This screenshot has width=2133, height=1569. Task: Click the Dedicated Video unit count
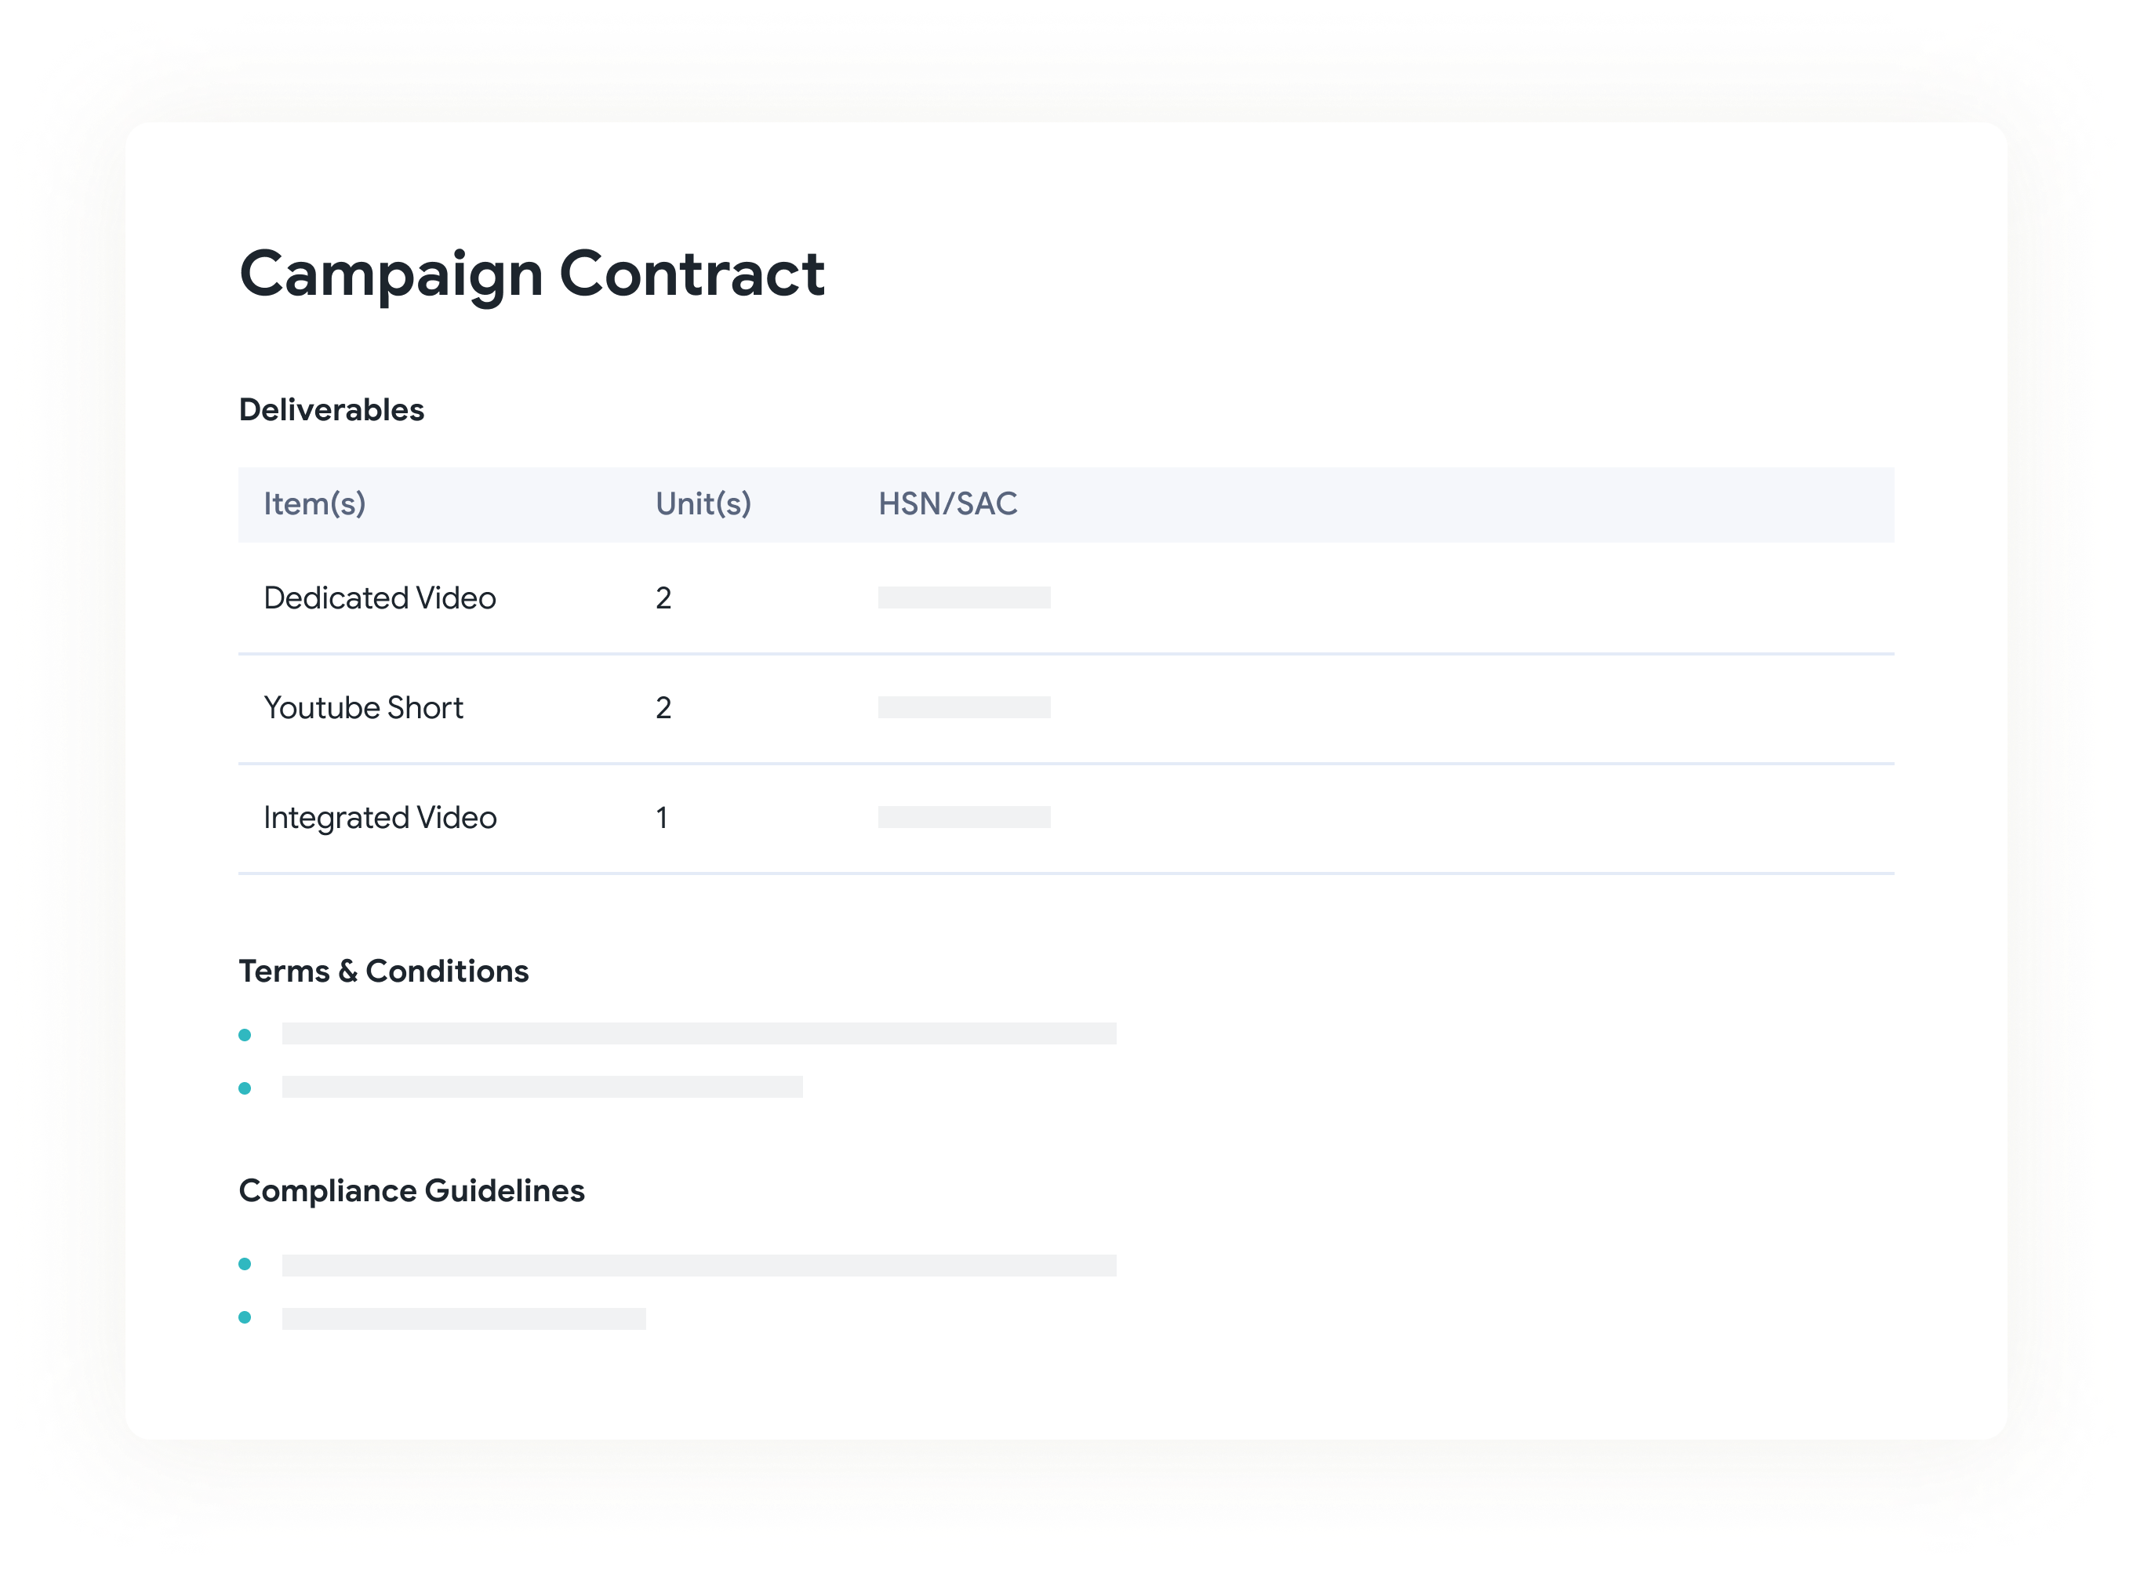(663, 597)
